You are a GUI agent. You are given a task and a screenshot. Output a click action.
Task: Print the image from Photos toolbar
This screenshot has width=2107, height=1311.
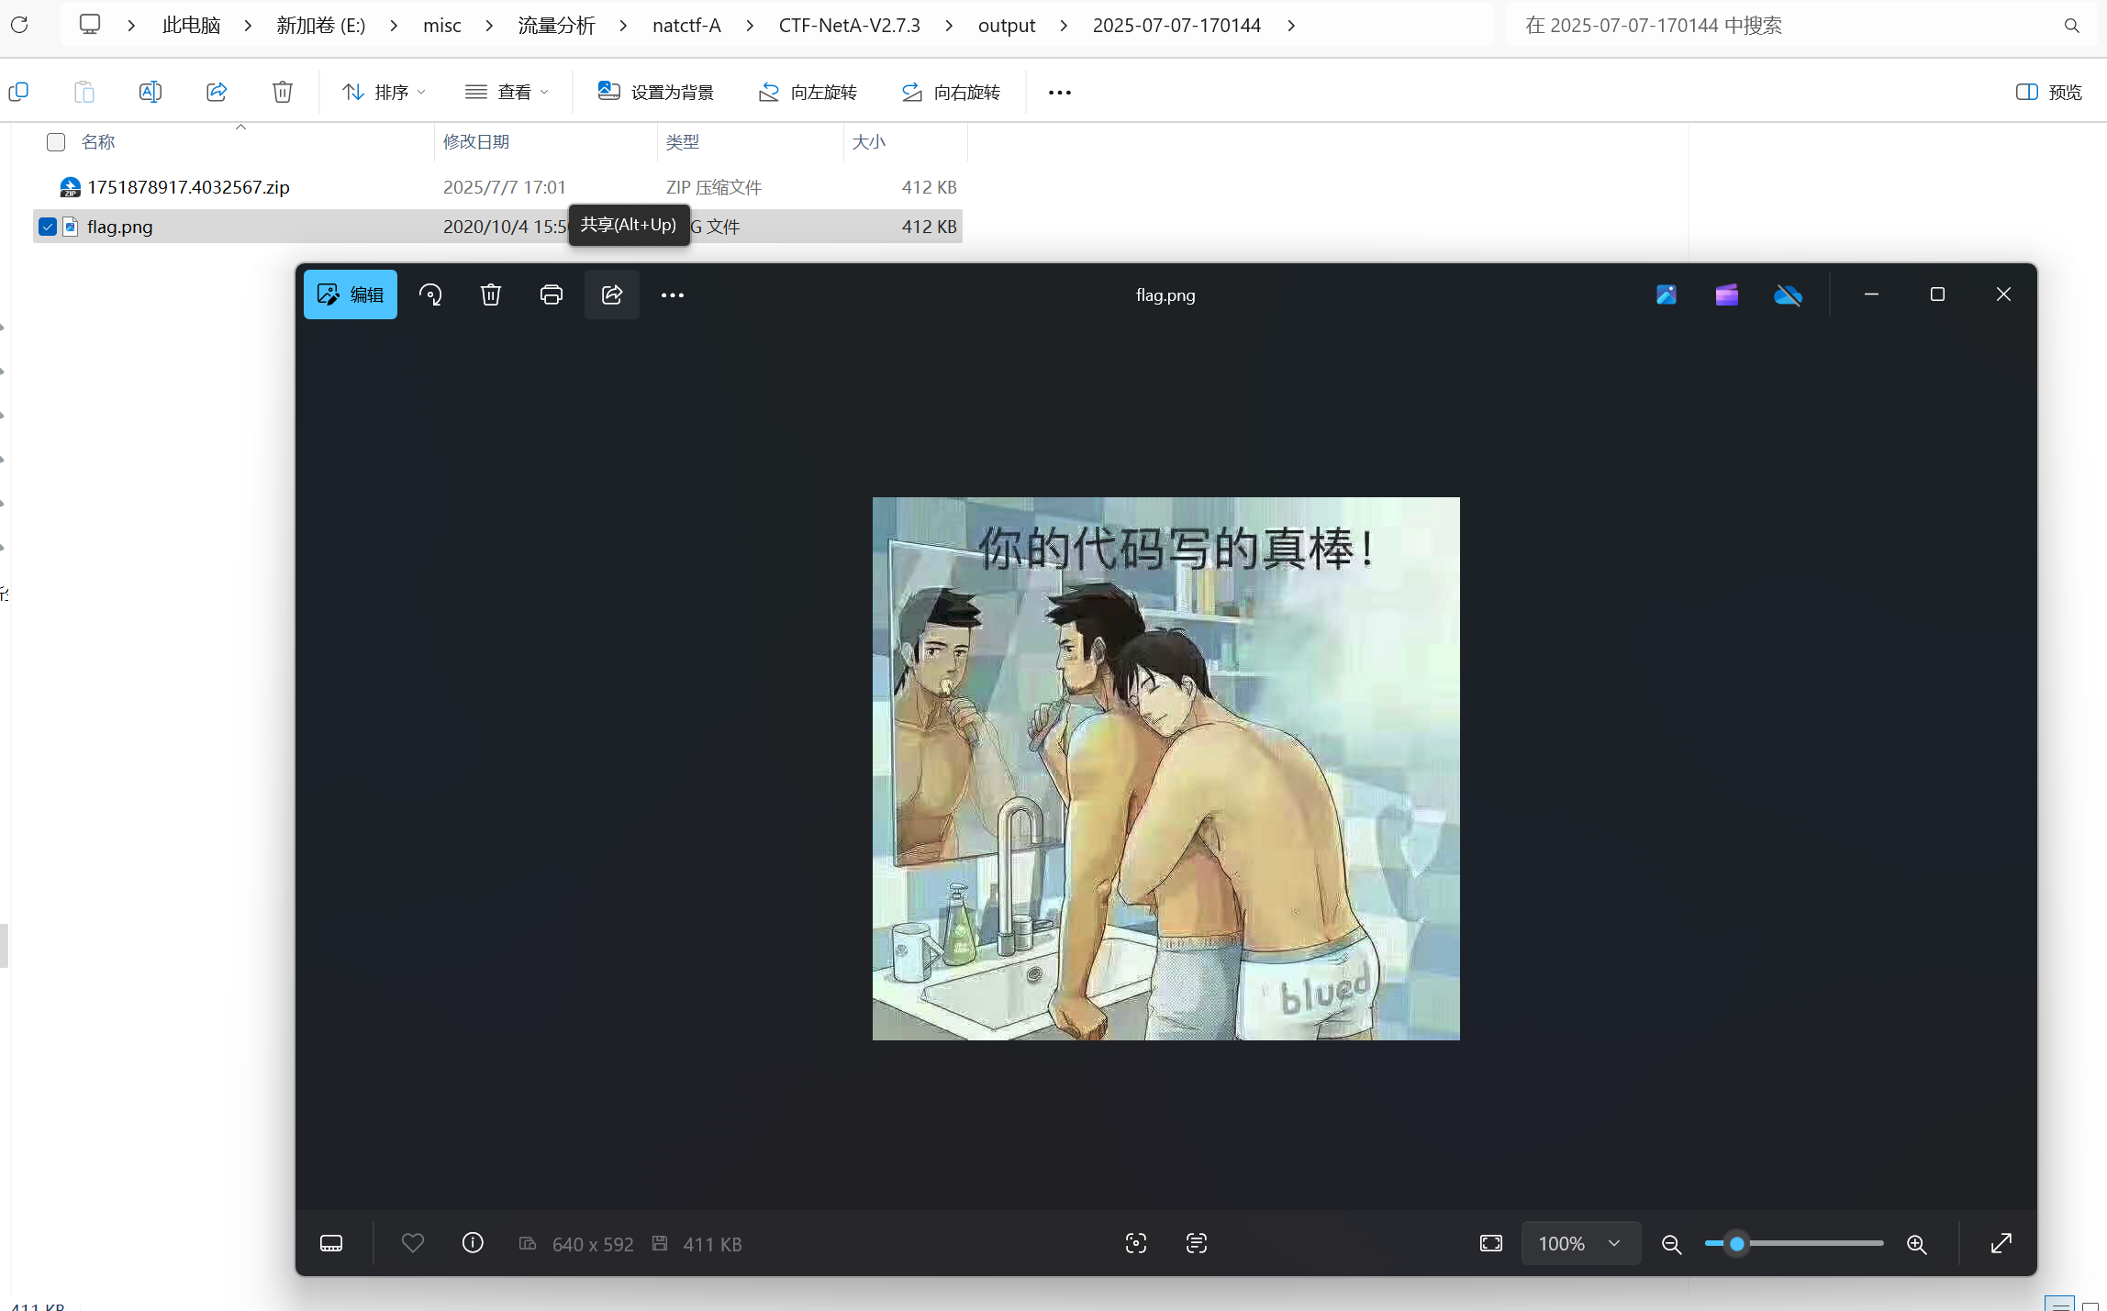point(552,294)
